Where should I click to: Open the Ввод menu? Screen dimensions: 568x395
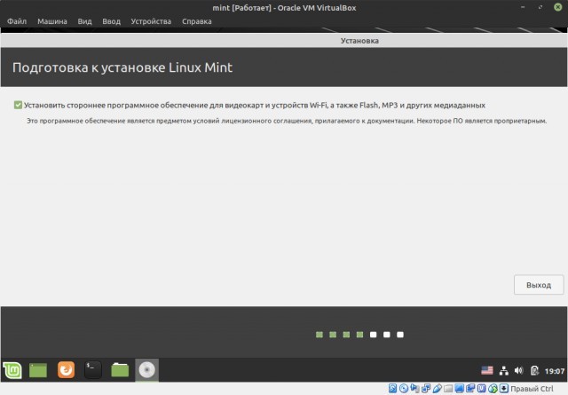click(x=111, y=21)
